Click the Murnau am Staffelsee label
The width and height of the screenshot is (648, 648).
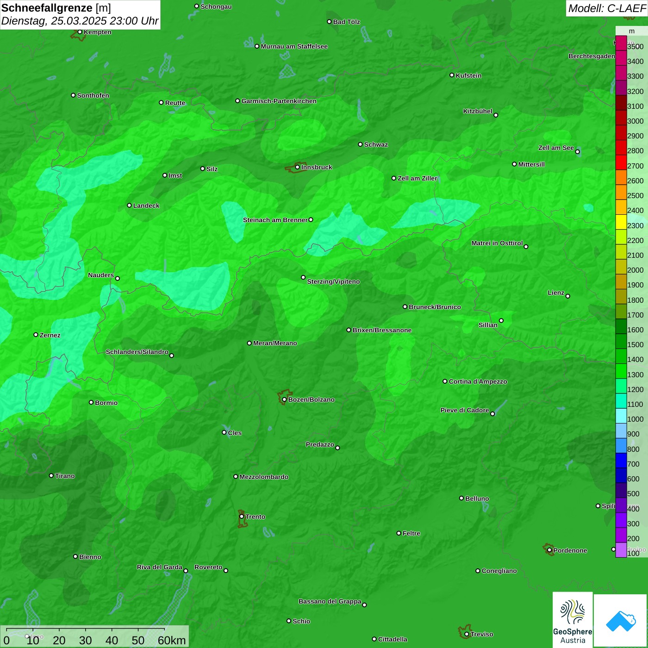coord(294,46)
